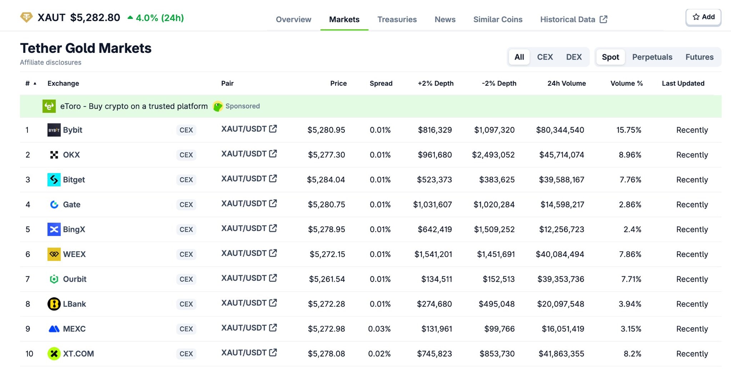
Task: Click the Add watchlist button
Action: tap(703, 17)
